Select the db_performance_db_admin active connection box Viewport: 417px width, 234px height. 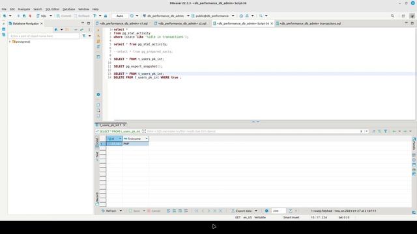coord(164,16)
